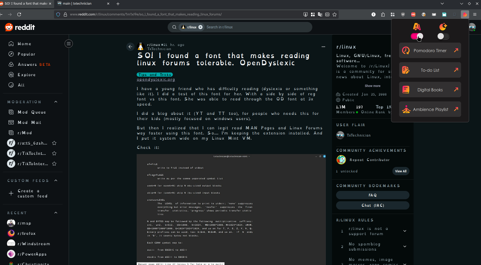The width and height of the screenshot is (481, 265).
Task: Collapse the Moderation section
Action: point(56,102)
